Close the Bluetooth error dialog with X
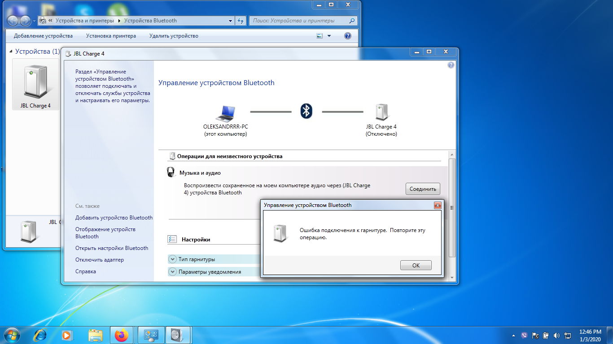 pyautogui.click(x=438, y=205)
